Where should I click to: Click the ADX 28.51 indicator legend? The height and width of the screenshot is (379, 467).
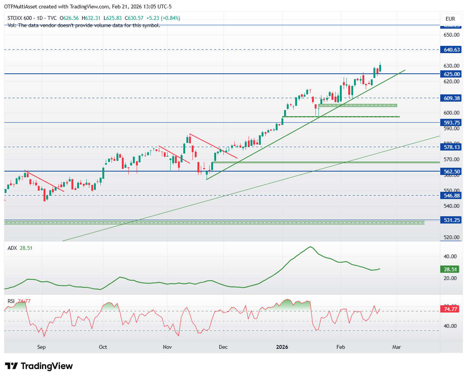click(20, 248)
